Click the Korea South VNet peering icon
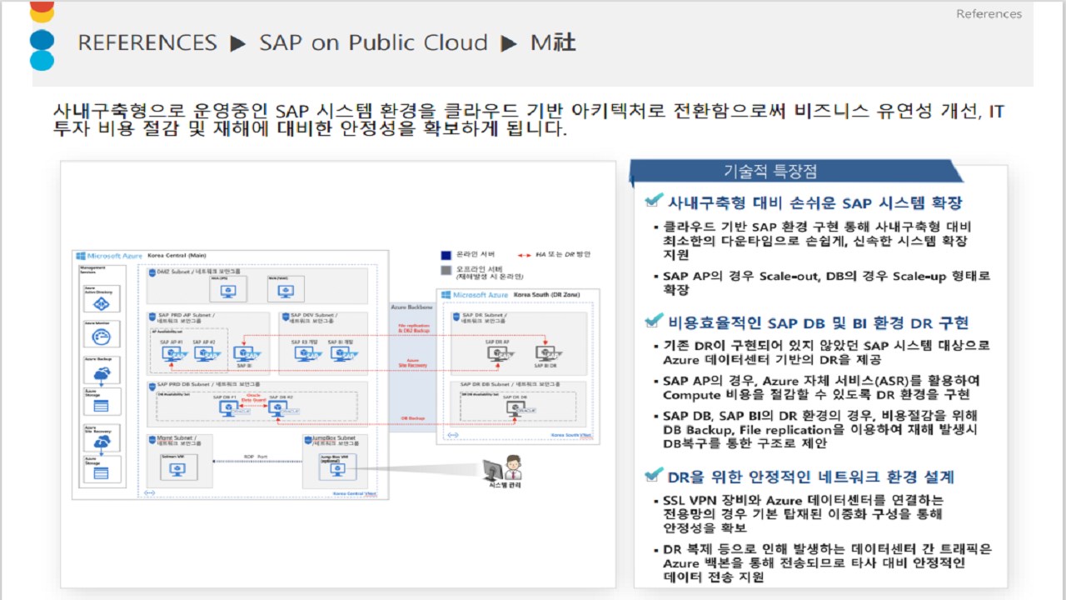 pyautogui.click(x=453, y=435)
